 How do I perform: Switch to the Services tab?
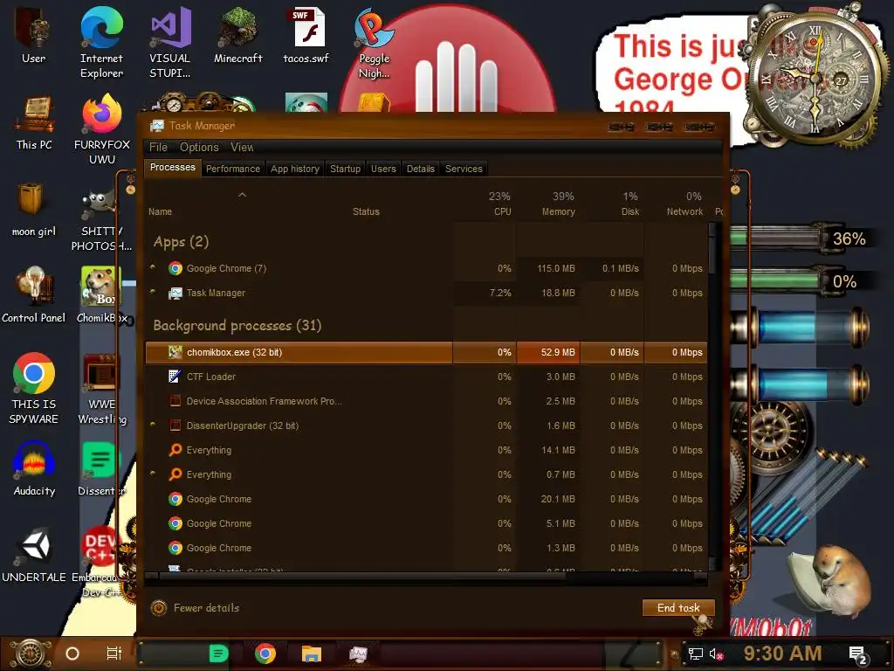[x=464, y=169]
